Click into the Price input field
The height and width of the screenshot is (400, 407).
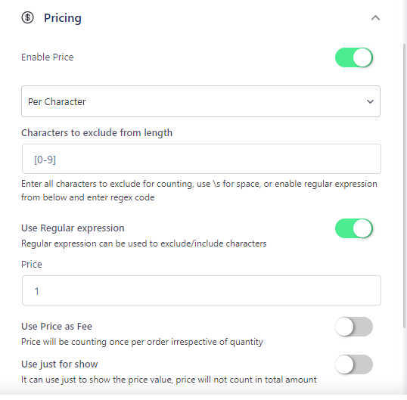[x=201, y=290]
